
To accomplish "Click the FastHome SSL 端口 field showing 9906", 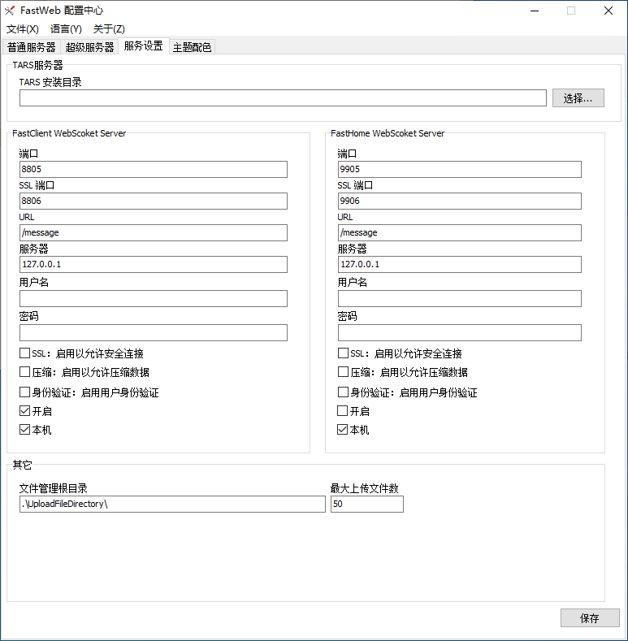I will pos(460,201).
